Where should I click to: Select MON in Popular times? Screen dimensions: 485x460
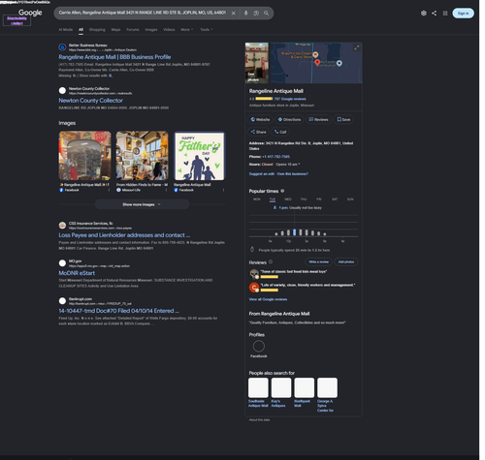pos(257,199)
